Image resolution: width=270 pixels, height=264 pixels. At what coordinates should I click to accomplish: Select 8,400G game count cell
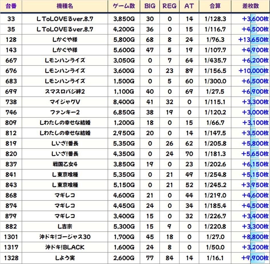click(x=124, y=102)
